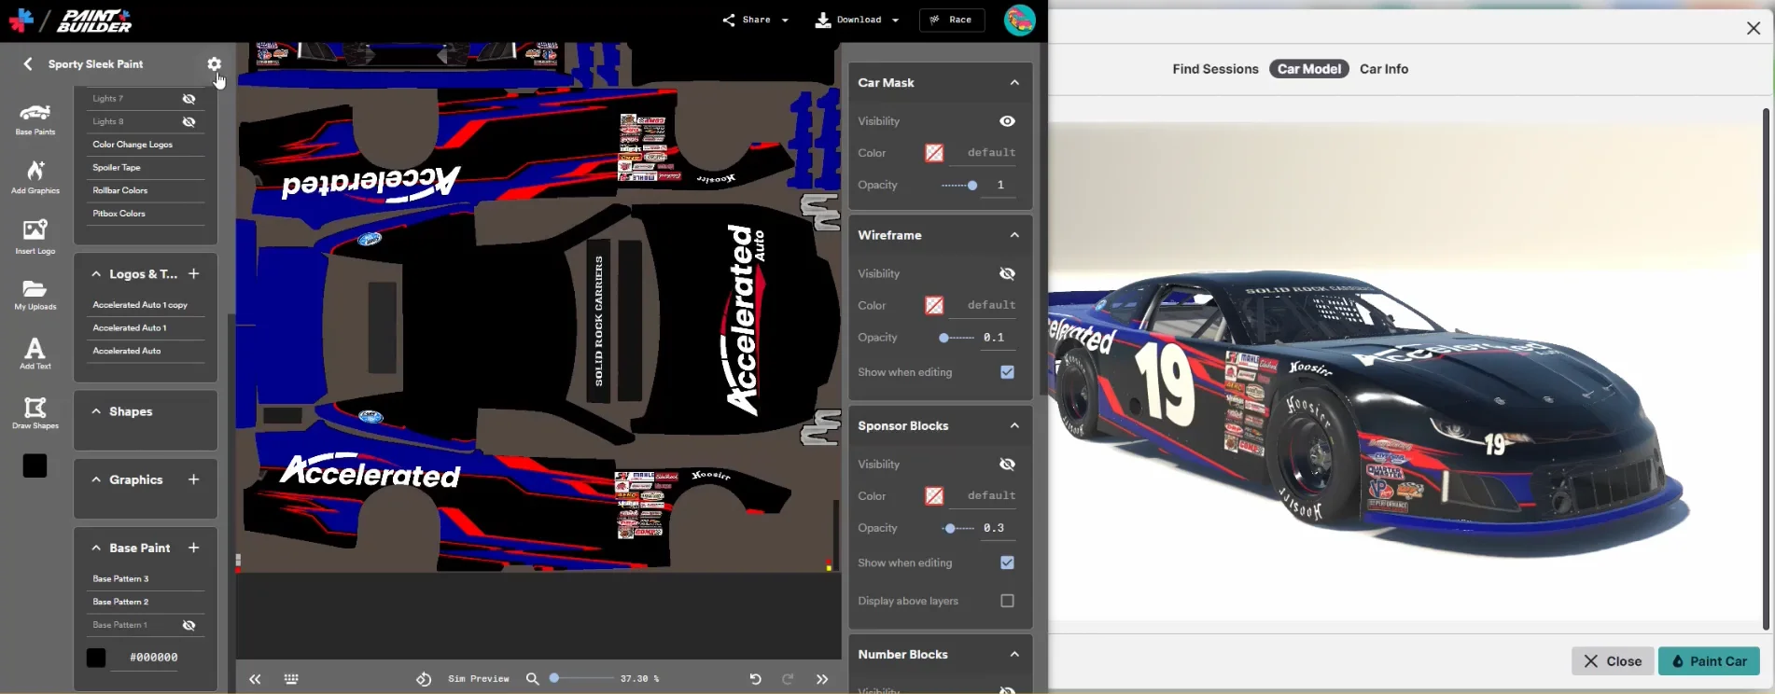Show the Wireframe visibility
This screenshot has width=1775, height=694.
(x=1007, y=273)
